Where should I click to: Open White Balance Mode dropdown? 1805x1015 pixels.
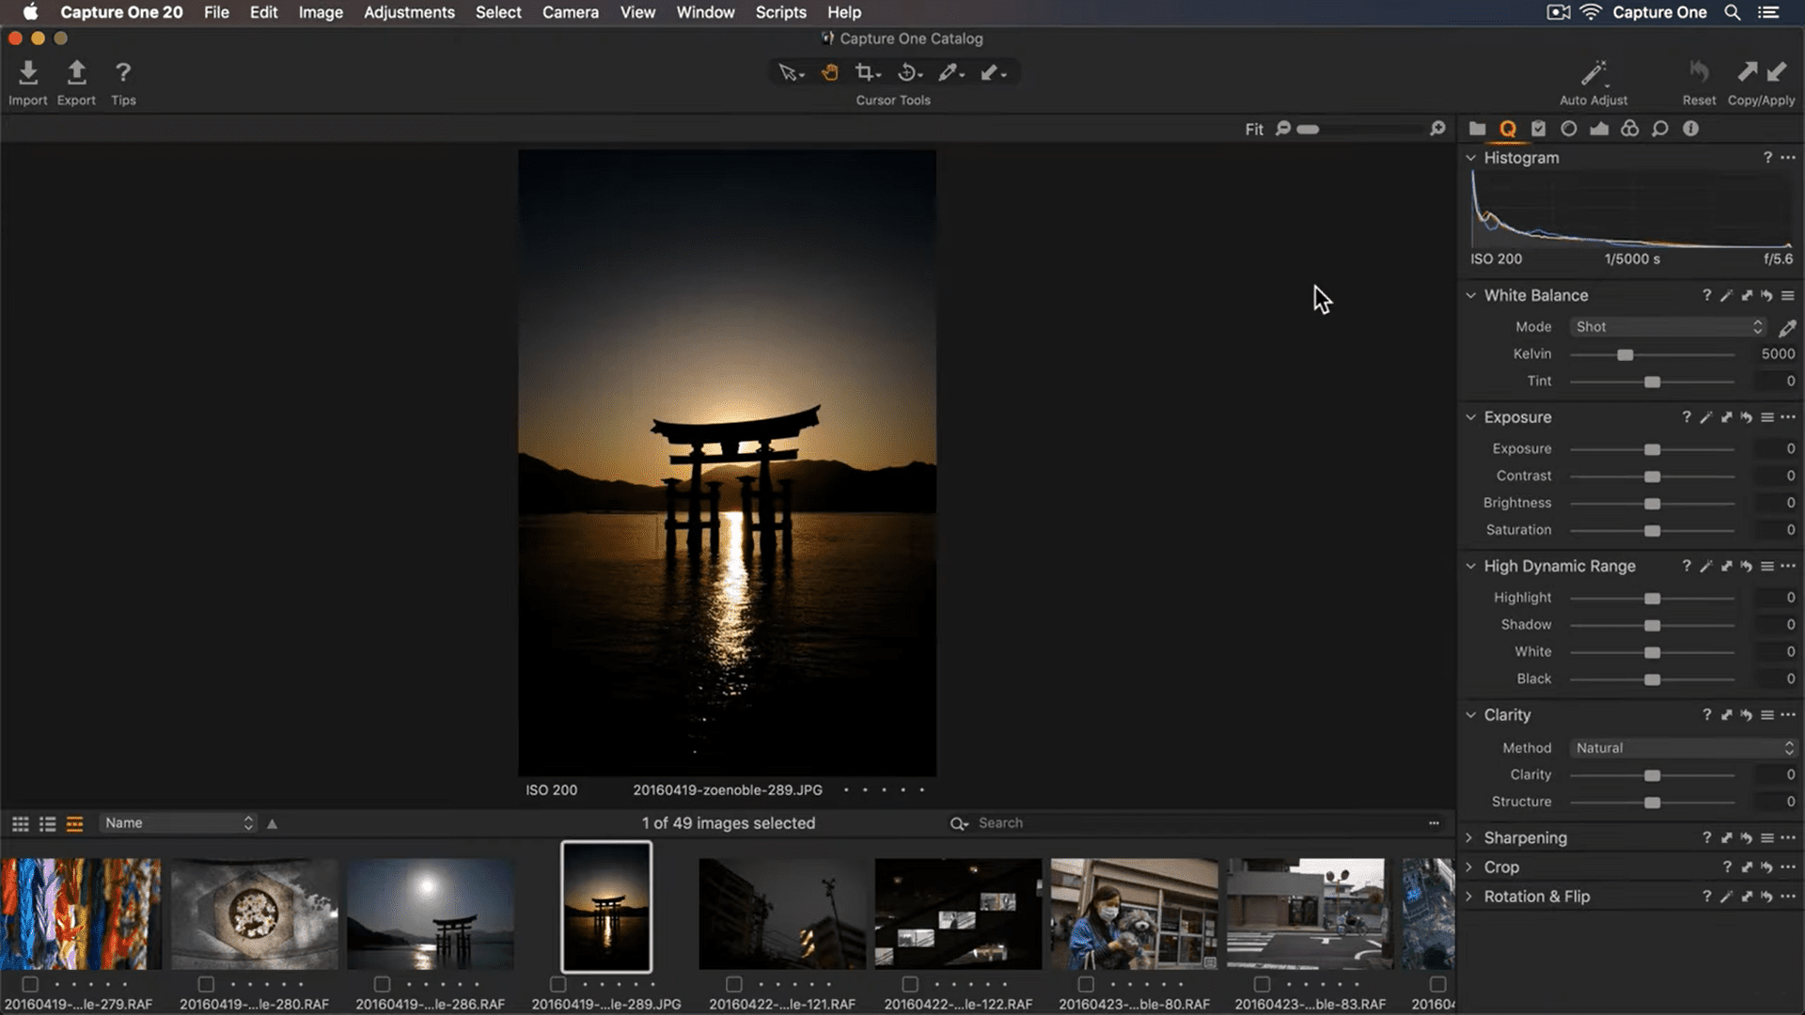(1668, 327)
